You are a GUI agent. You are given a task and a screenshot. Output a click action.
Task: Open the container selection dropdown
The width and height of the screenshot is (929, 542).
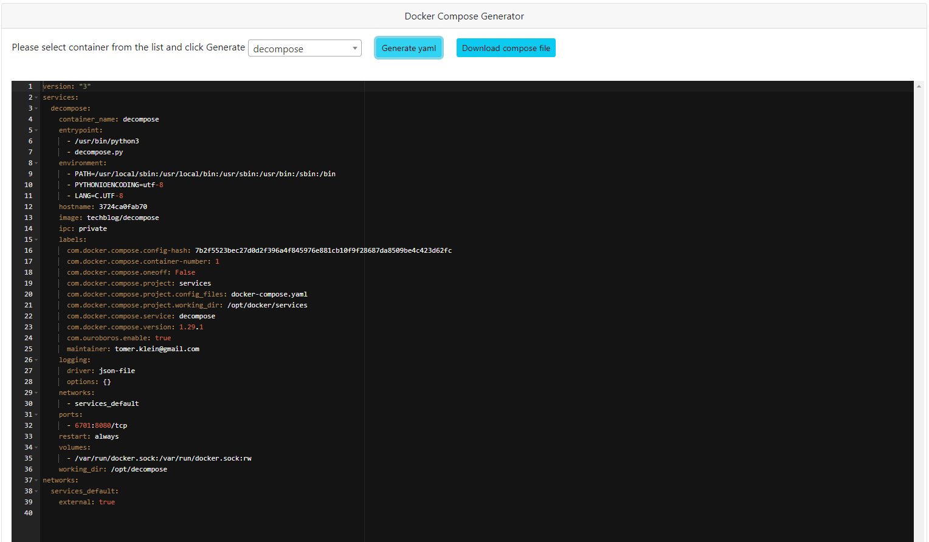click(x=304, y=47)
